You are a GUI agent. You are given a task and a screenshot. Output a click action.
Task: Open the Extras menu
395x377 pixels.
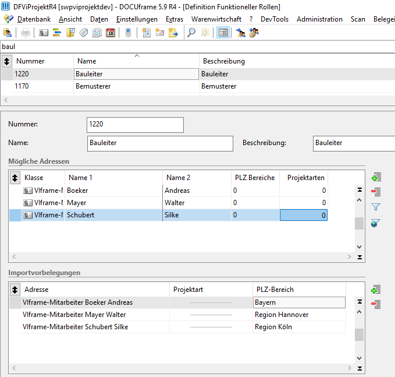(x=175, y=19)
